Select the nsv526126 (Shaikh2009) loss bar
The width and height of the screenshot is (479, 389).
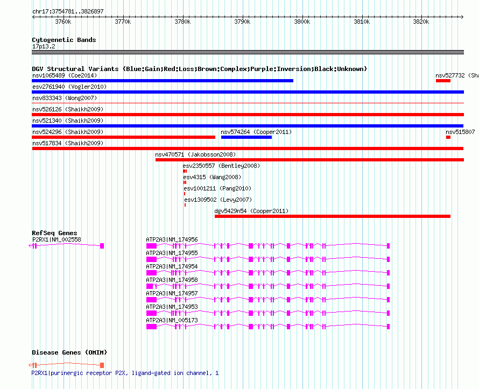248,115
